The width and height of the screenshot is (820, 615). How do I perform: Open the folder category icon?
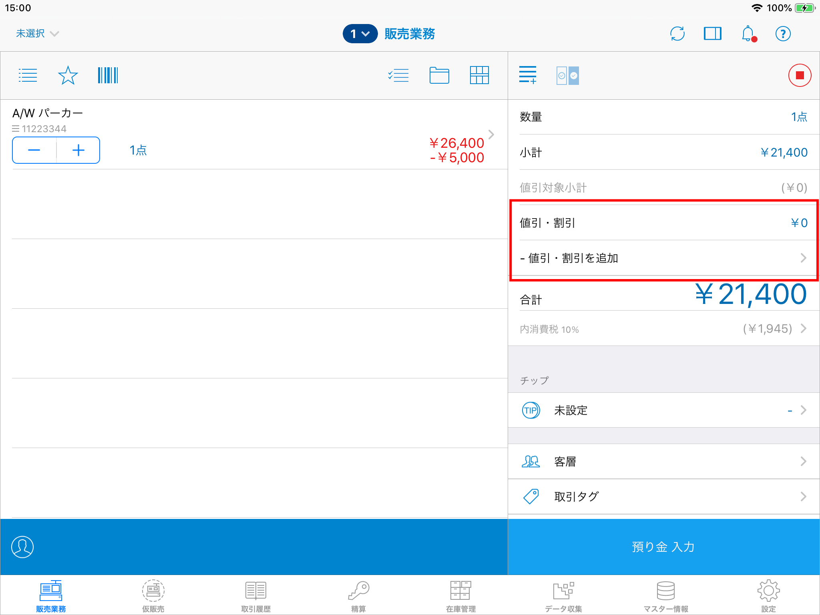pos(439,75)
